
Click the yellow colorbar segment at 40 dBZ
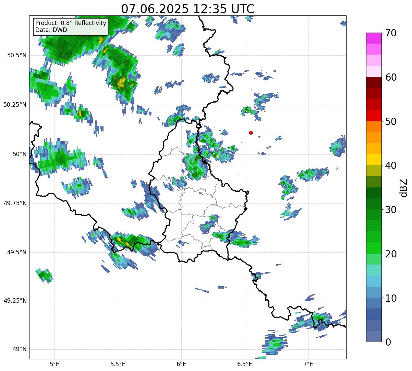click(374, 160)
